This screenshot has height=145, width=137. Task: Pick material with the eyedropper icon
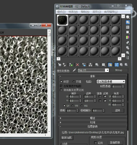pyautogui.click(x=74, y=70)
